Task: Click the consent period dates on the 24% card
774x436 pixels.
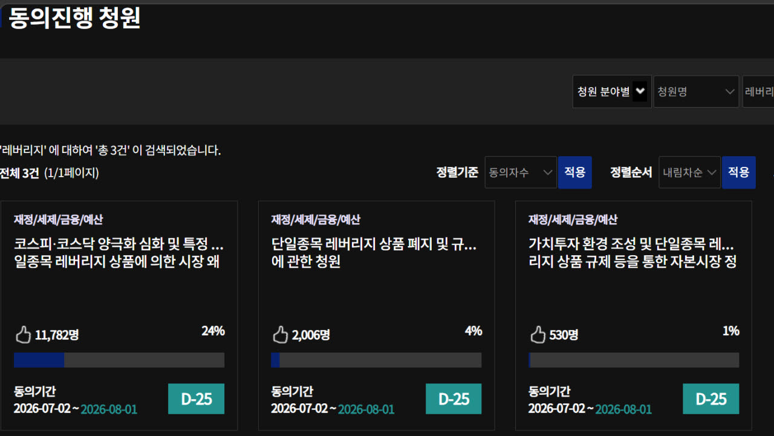Action: pyautogui.click(x=76, y=409)
